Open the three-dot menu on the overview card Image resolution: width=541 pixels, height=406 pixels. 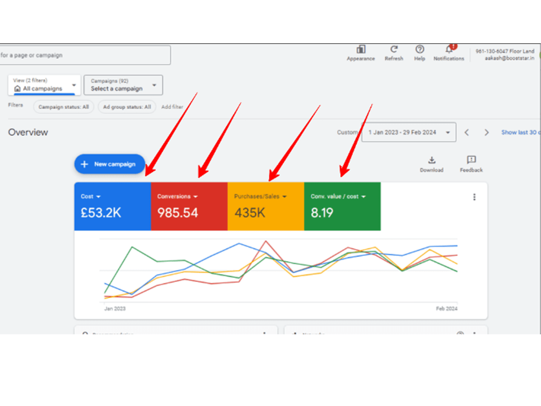click(474, 197)
